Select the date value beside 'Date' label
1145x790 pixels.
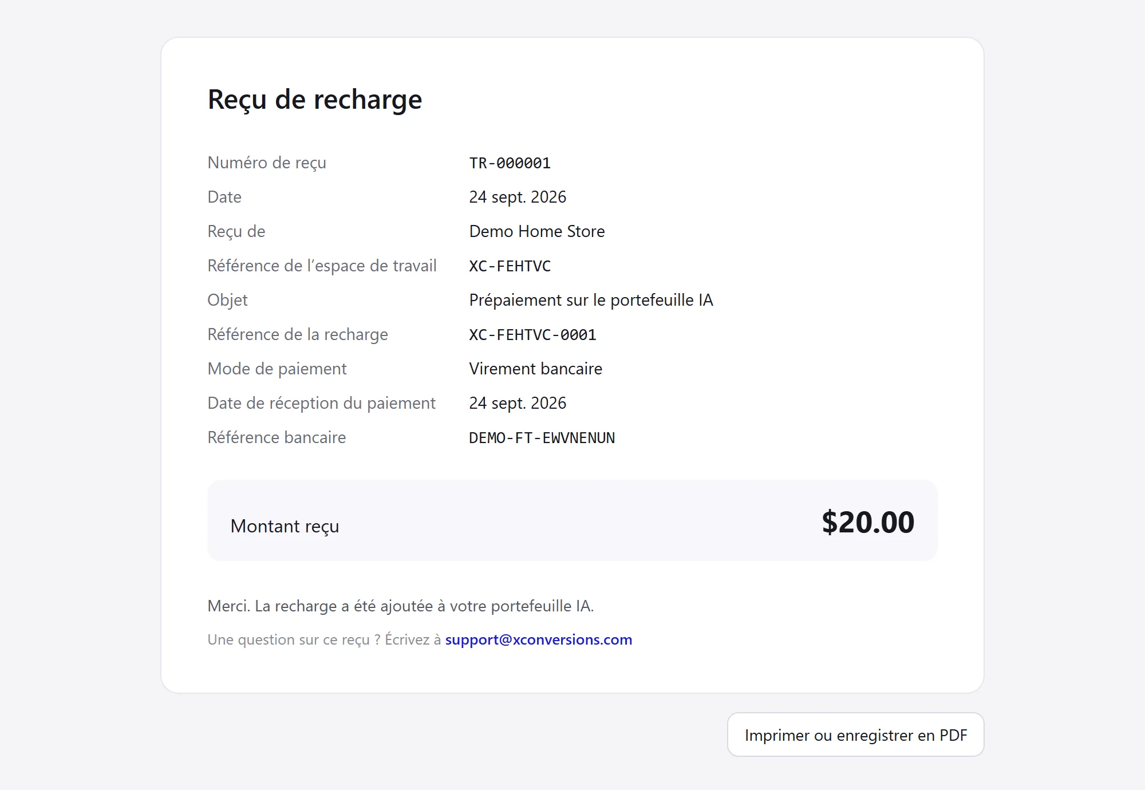(518, 197)
